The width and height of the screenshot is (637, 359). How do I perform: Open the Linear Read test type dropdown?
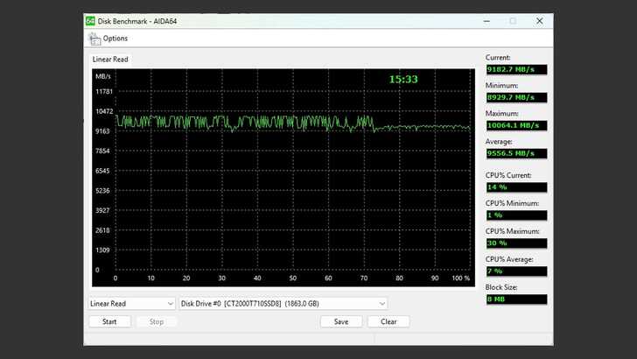132,303
